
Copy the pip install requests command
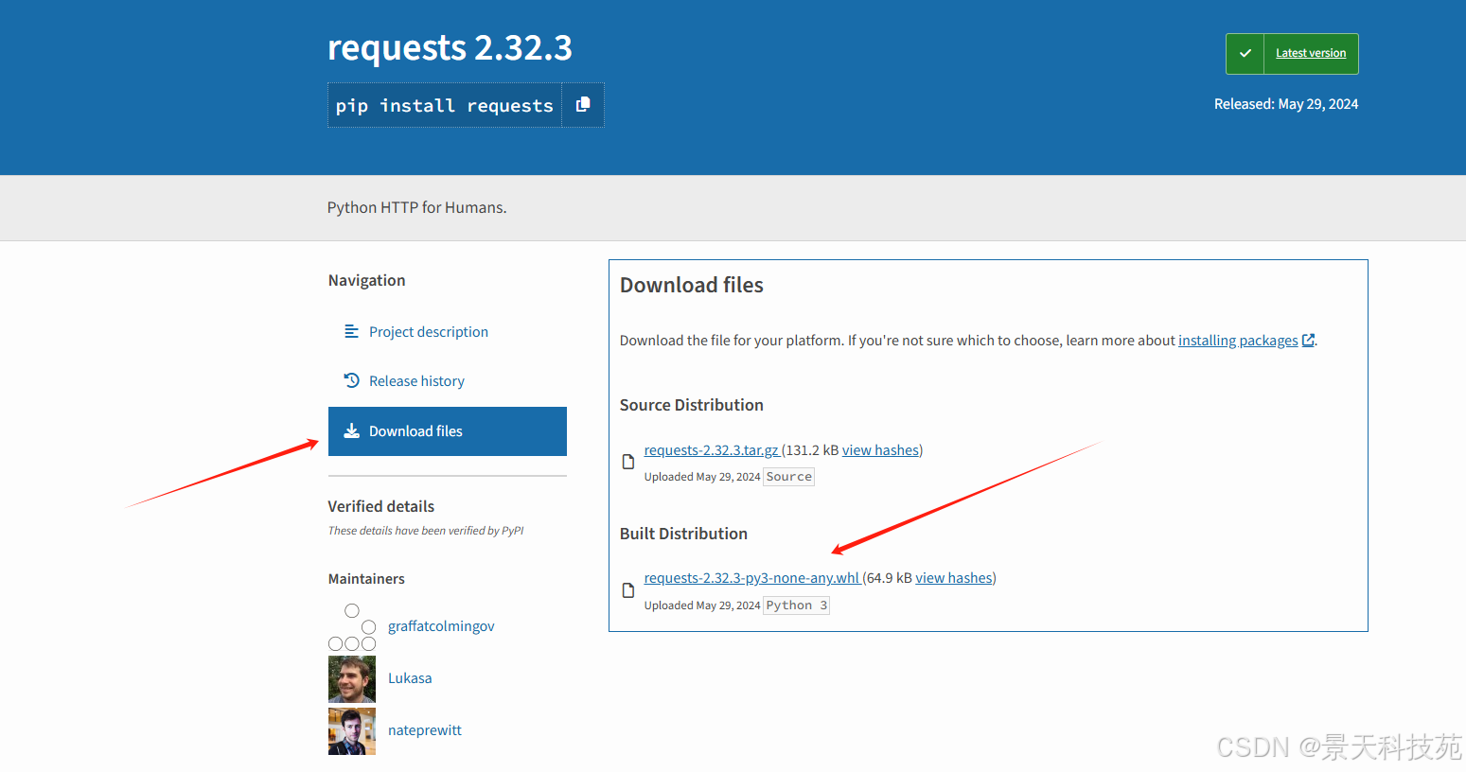pyautogui.click(x=583, y=105)
